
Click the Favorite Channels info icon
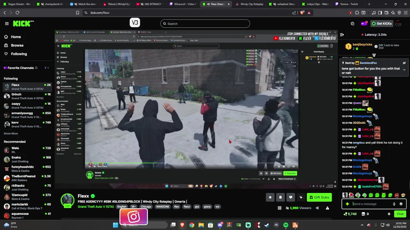pyautogui.click(x=36, y=68)
